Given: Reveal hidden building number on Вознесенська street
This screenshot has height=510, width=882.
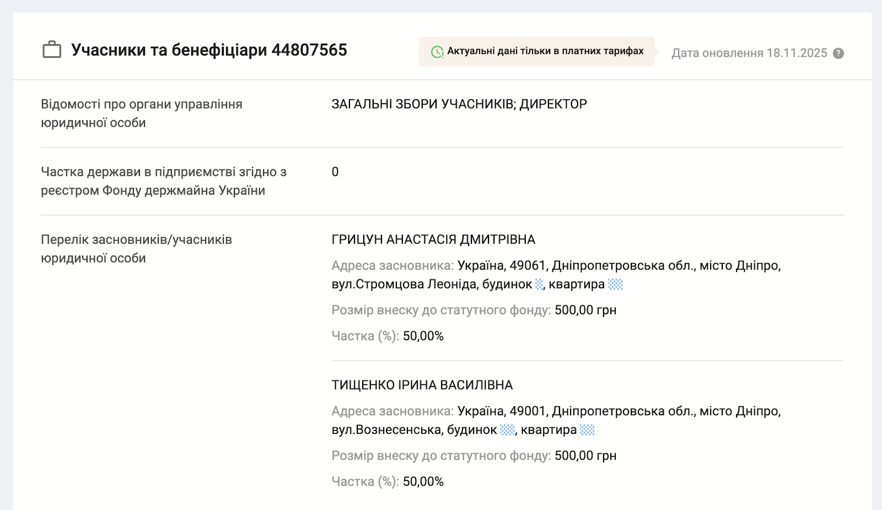Looking at the screenshot, I should pyautogui.click(x=508, y=430).
